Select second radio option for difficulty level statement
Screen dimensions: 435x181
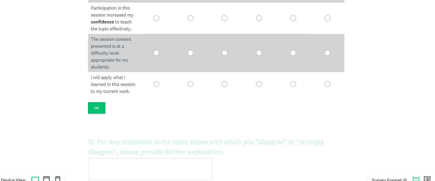click(x=190, y=53)
